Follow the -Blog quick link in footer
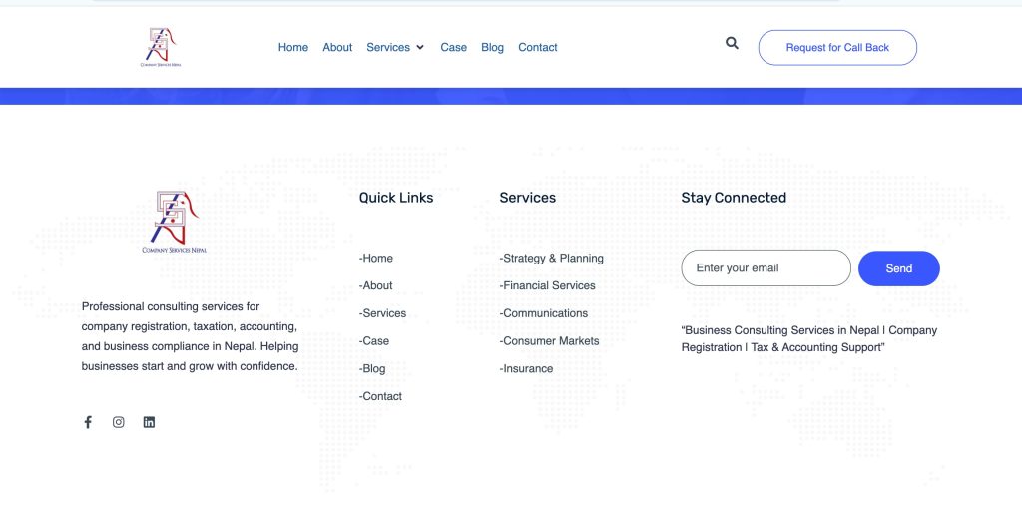Viewport: 1022px width, 528px height. (x=372, y=369)
